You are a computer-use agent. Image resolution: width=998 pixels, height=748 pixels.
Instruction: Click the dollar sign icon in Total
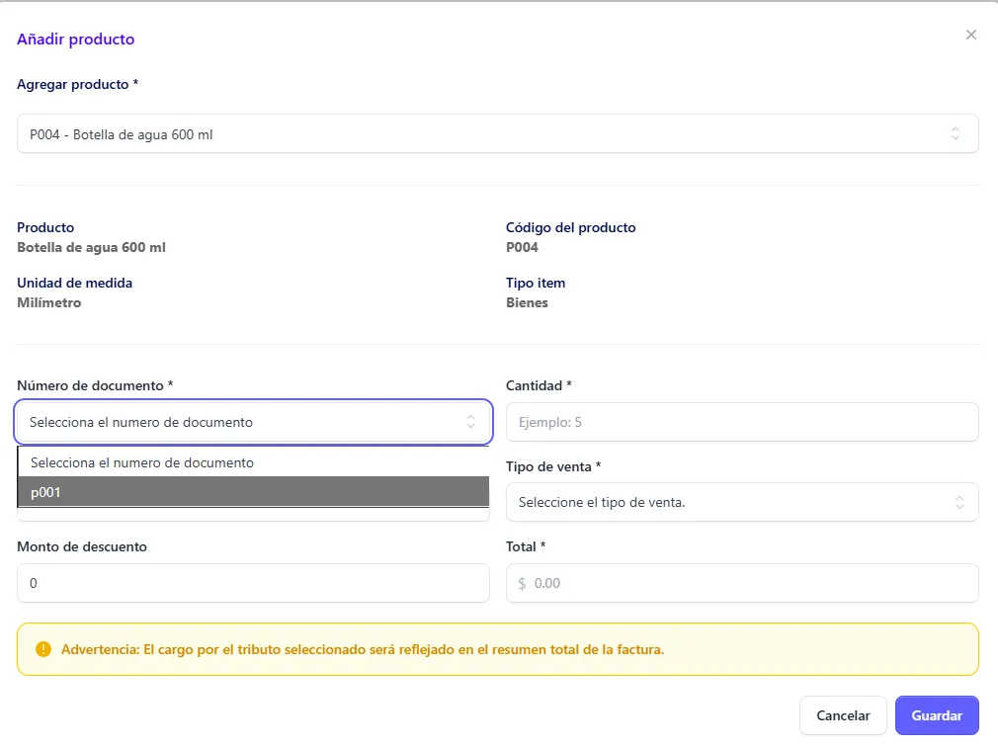click(x=523, y=583)
